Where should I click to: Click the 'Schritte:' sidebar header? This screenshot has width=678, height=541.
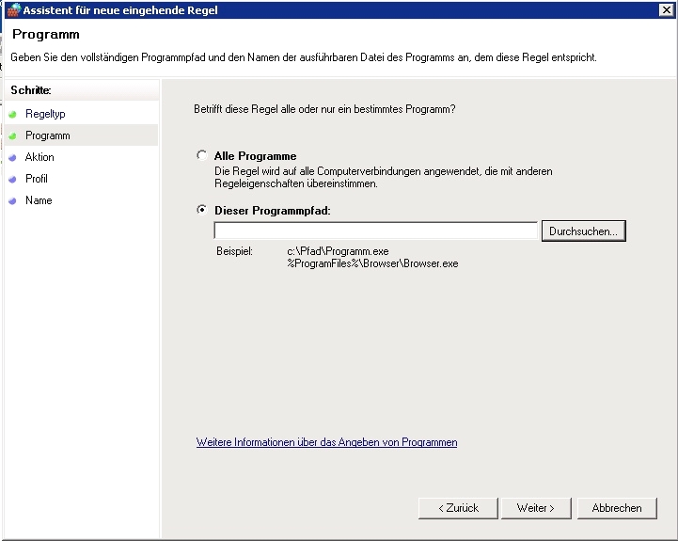31,90
